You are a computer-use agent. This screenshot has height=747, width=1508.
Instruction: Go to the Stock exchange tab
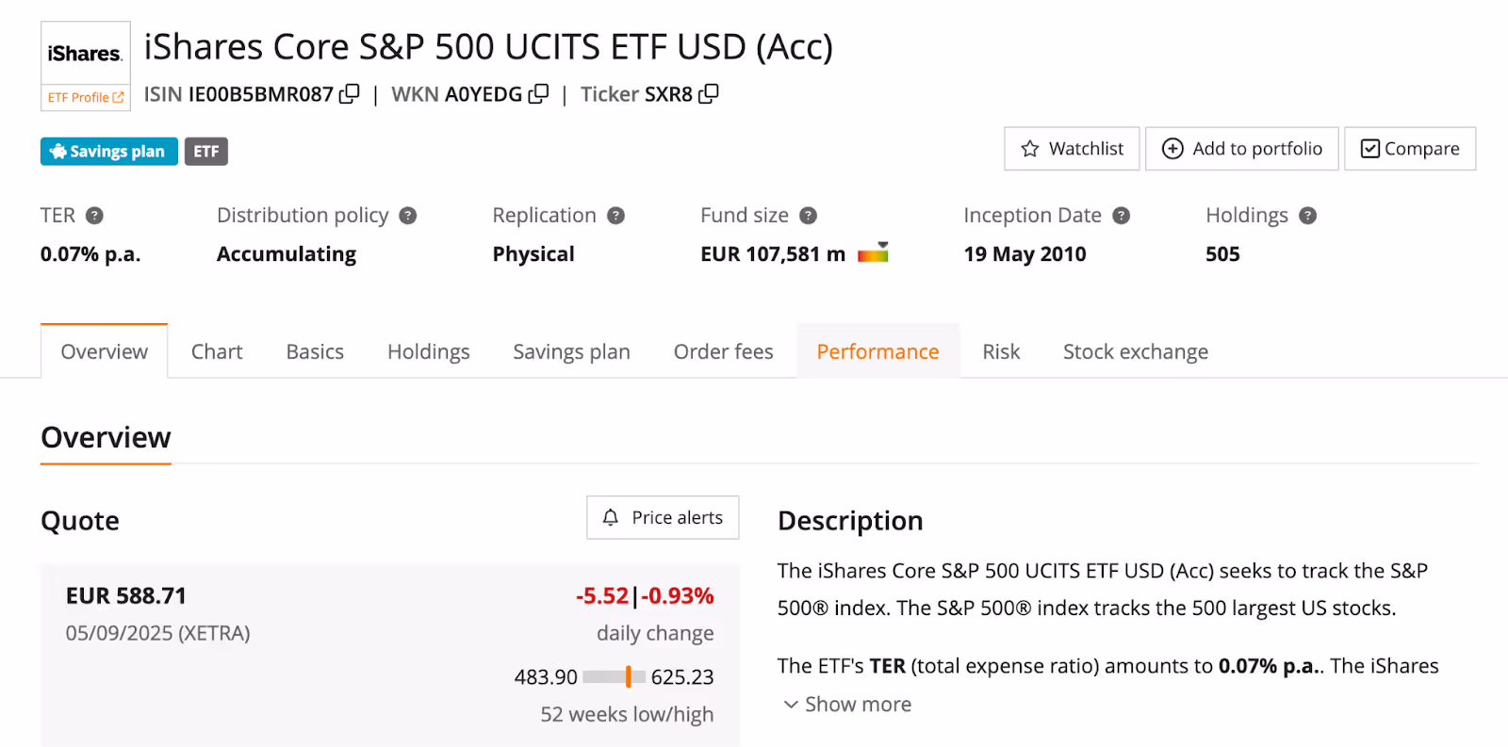pyautogui.click(x=1135, y=351)
